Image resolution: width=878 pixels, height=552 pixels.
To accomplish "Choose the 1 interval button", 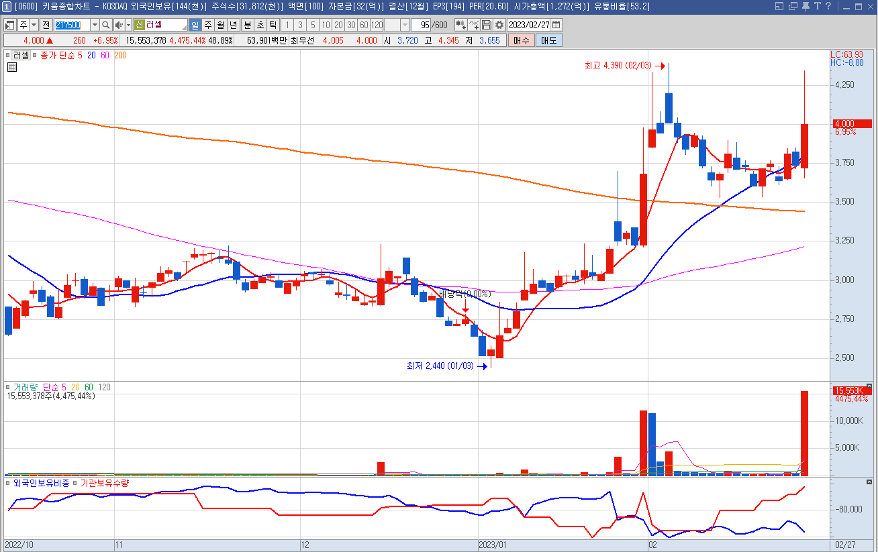I will [287, 25].
